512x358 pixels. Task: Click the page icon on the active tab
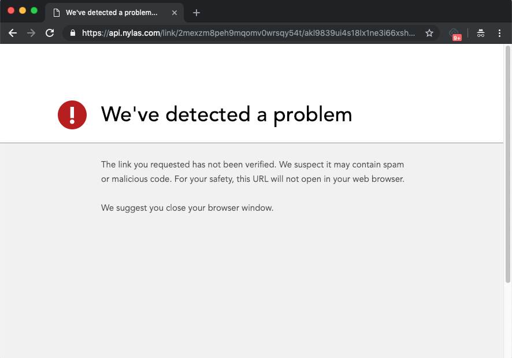tap(55, 12)
